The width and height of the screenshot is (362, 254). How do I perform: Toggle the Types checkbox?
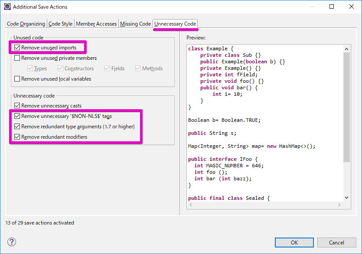pos(30,68)
